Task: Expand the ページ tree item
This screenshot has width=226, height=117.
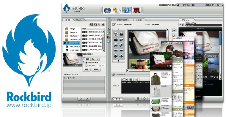Action: tap(65, 78)
